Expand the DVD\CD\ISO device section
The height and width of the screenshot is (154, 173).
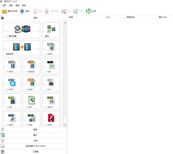[33, 146]
